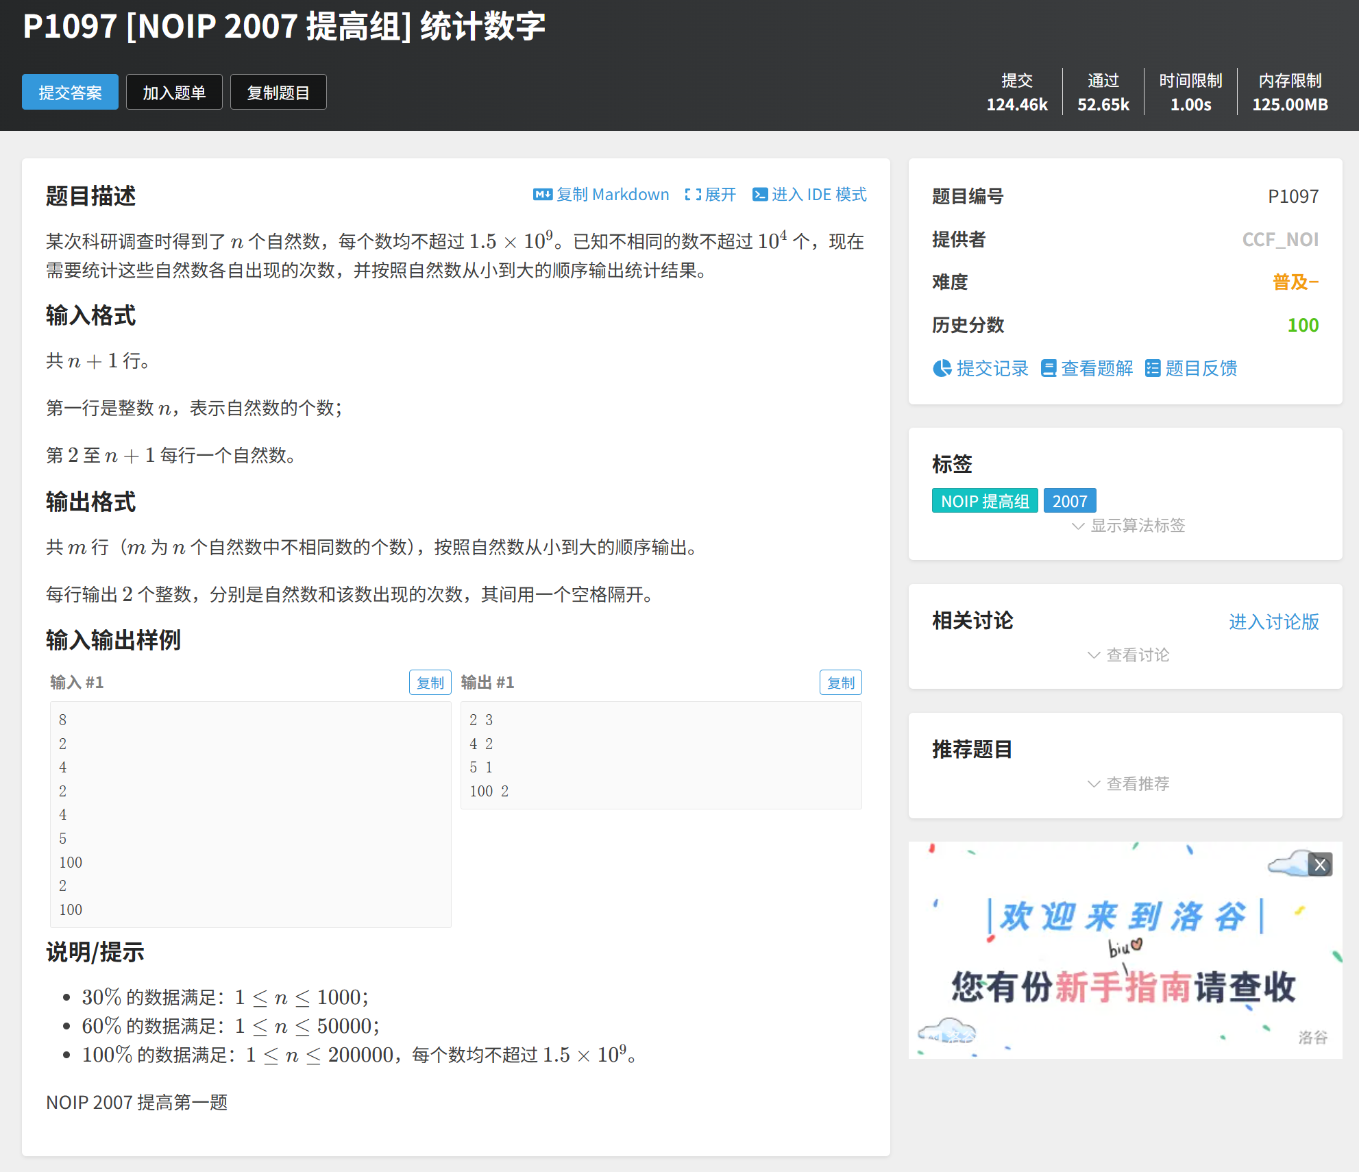The image size is (1359, 1172).
Task: Copy sample input #1
Action: pos(430,683)
